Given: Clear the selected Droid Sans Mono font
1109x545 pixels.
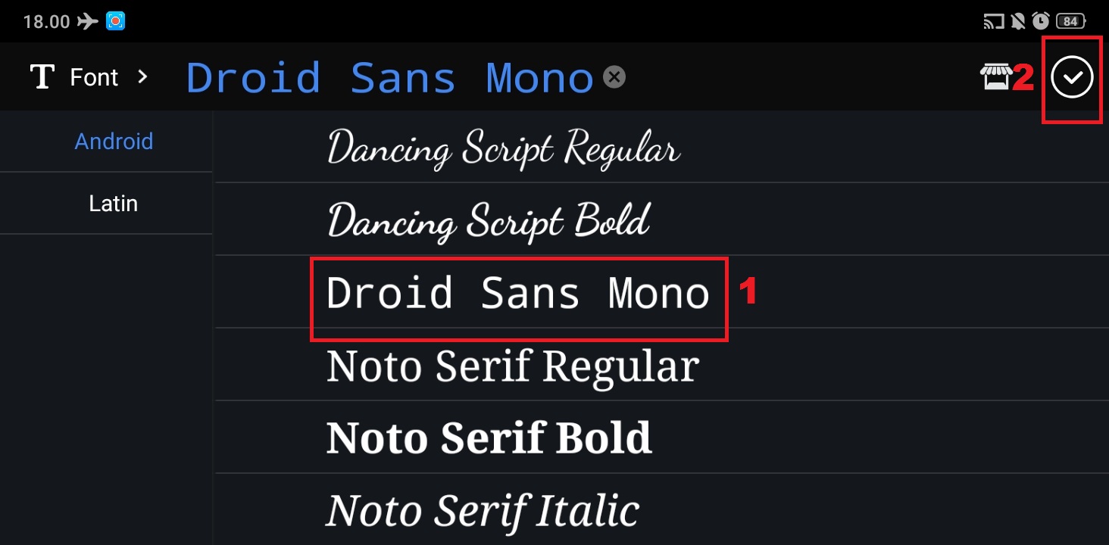Looking at the screenshot, I should (x=614, y=76).
